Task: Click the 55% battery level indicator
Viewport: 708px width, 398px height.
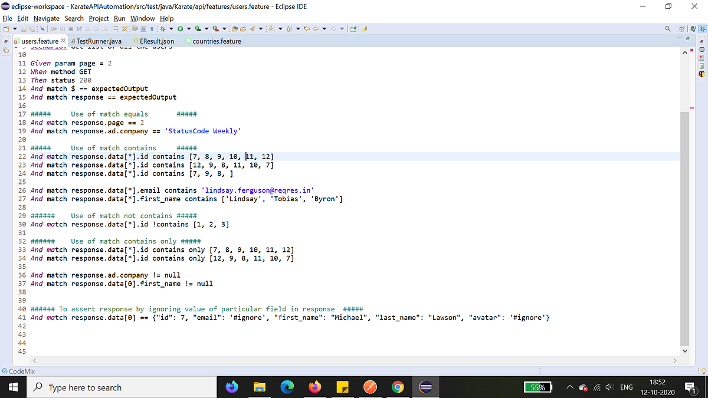Action: tap(536, 387)
